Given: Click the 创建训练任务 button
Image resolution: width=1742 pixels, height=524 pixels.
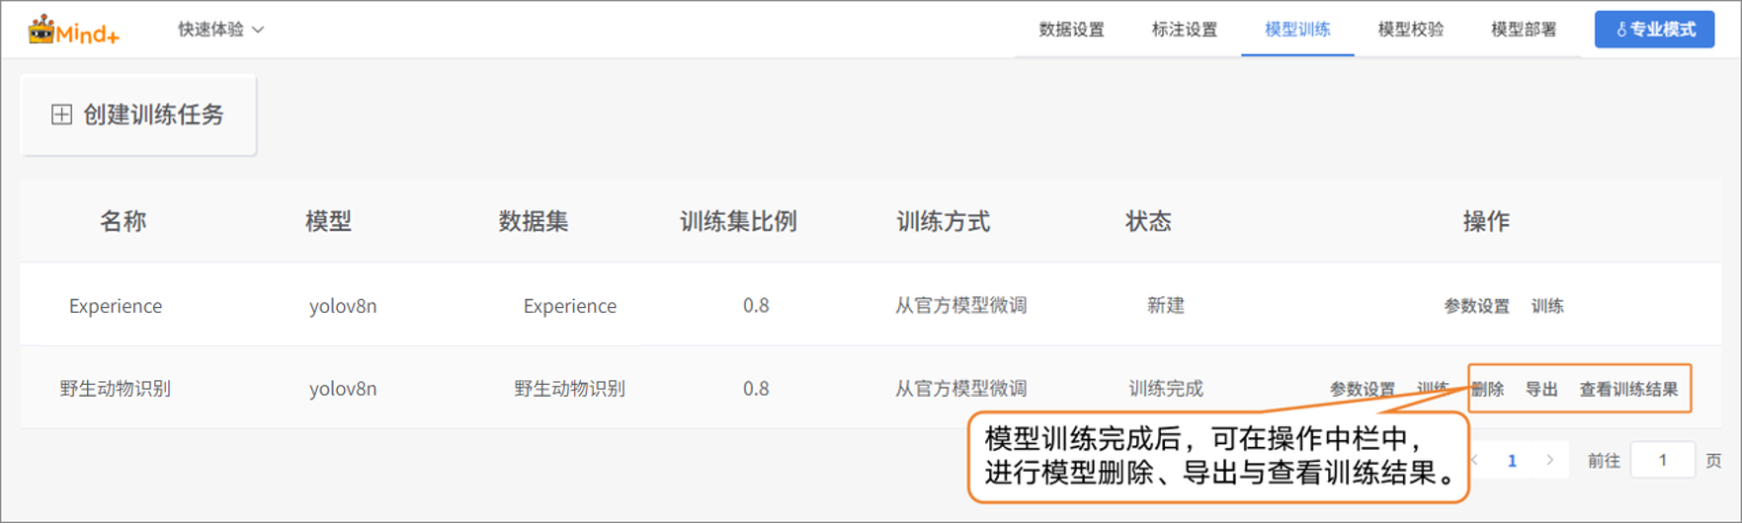Looking at the screenshot, I should tap(138, 114).
